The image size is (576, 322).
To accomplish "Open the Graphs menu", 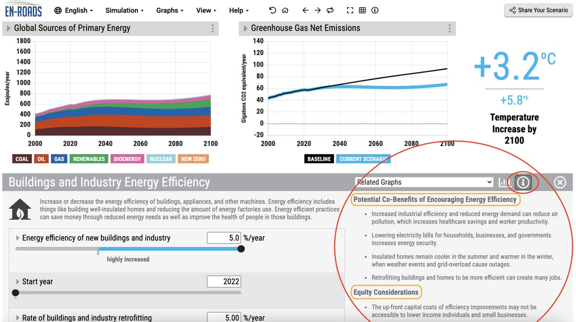I will [x=168, y=10].
